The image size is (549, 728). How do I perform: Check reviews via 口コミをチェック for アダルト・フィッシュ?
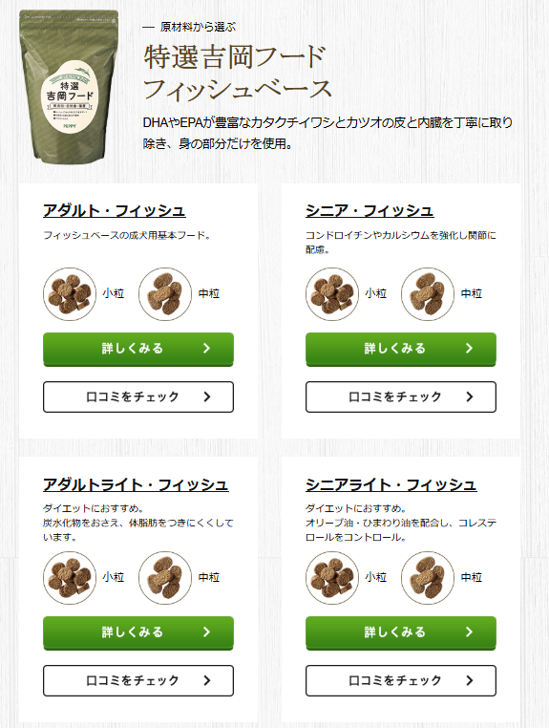[x=138, y=397]
